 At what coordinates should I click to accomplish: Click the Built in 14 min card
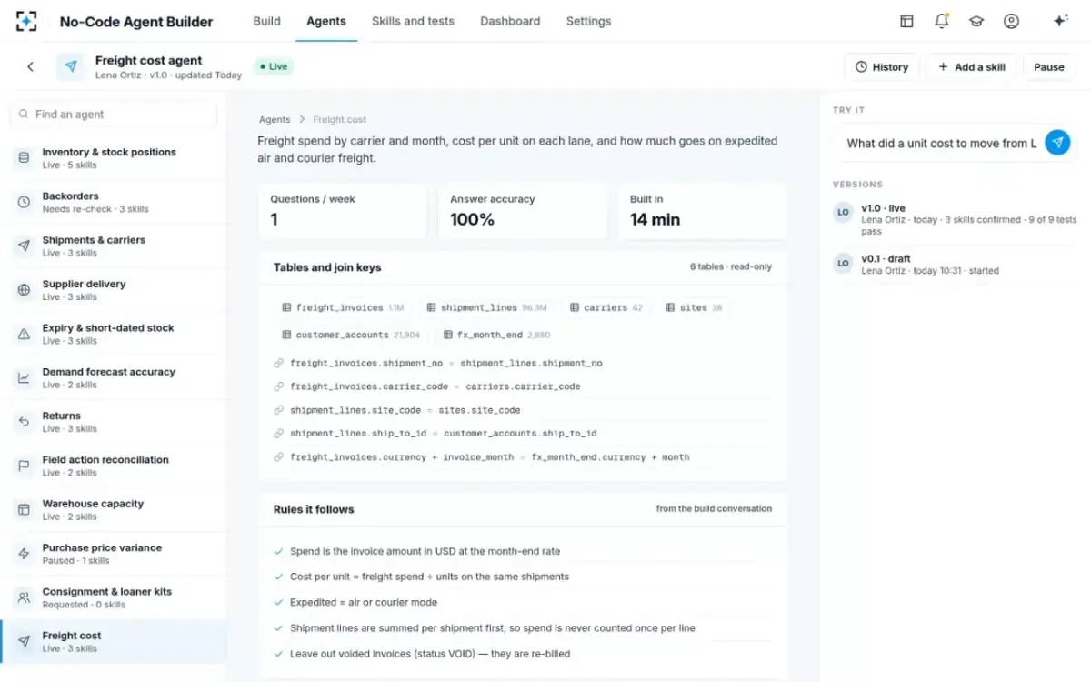tap(702, 211)
